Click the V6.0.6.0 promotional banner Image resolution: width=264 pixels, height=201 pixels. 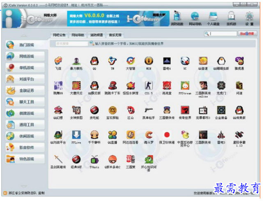point(118,18)
